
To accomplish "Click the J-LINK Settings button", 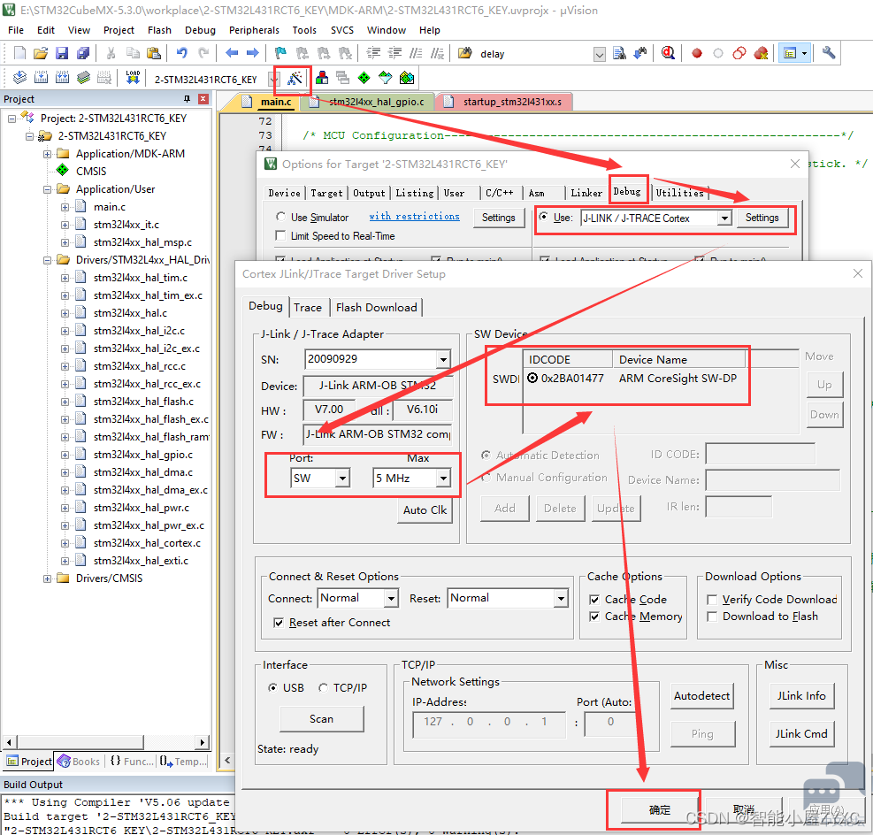I will tap(762, 218).
